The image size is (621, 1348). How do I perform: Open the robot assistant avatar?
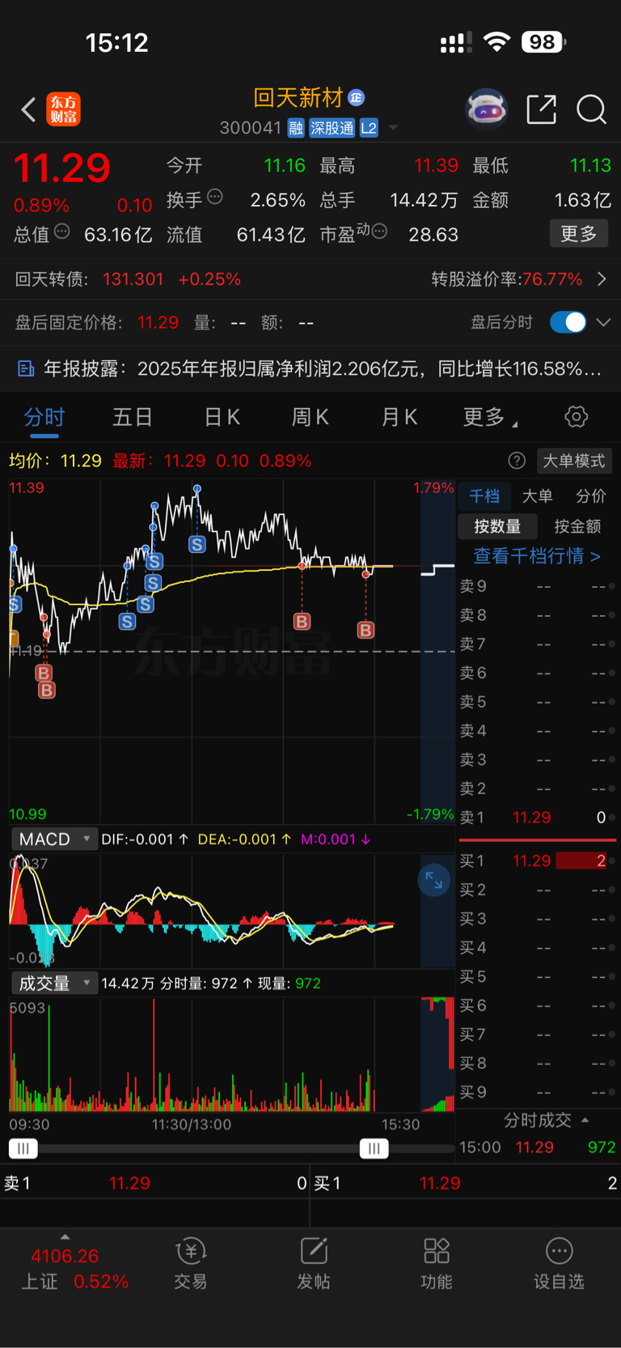(486, 108)
